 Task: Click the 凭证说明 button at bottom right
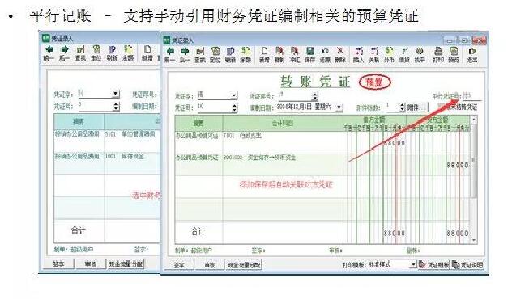468,265
